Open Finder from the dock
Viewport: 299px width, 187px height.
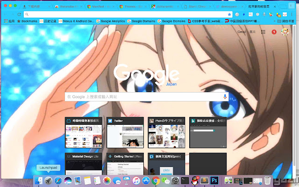[39, 180]
